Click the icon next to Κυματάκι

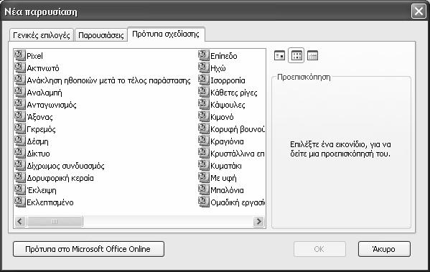pos(204,165)
